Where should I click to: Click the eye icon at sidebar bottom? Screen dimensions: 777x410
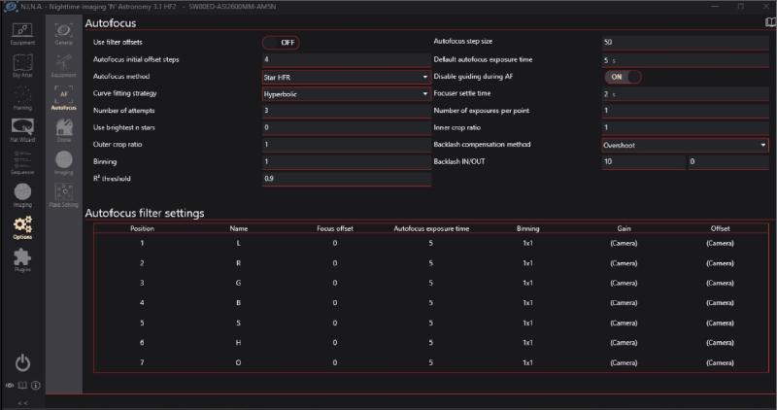pyautogui.click(x=10, y=385)
